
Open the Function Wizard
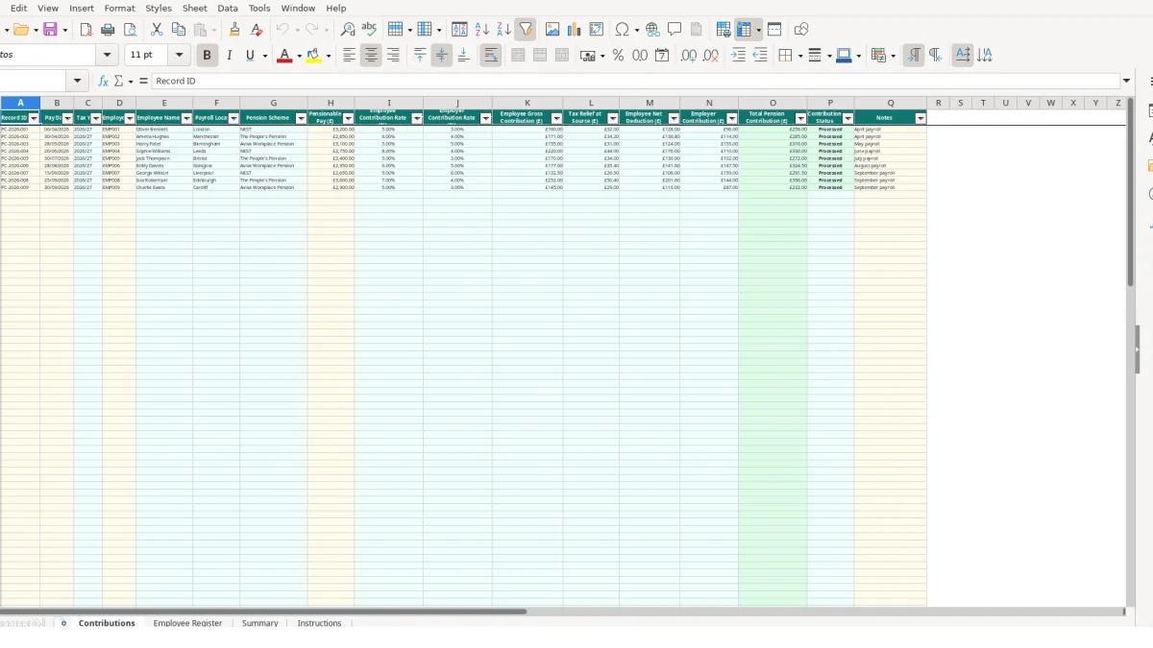(x=104, y=81)
